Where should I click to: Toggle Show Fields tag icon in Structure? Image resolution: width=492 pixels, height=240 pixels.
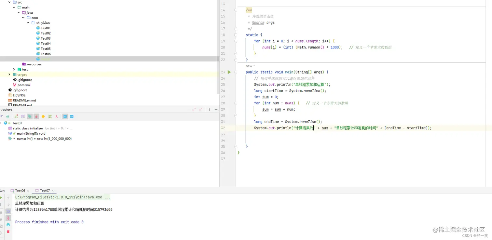[x=30, y=116]
